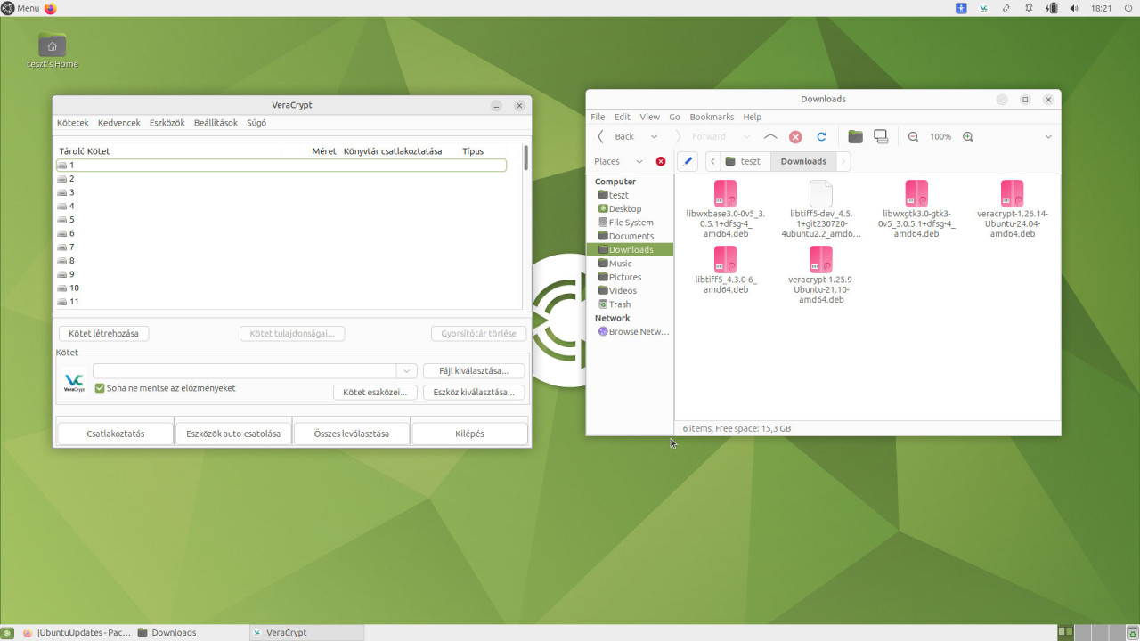Toggle 'Soha ne mentse az előzményeket' checkbox
The height and width of the screenshot is (641, 1140).
point(100,388)
